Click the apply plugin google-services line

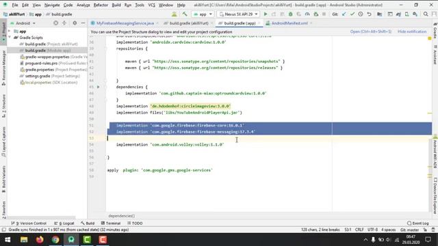pyautogui.click(x=159, y=170)
